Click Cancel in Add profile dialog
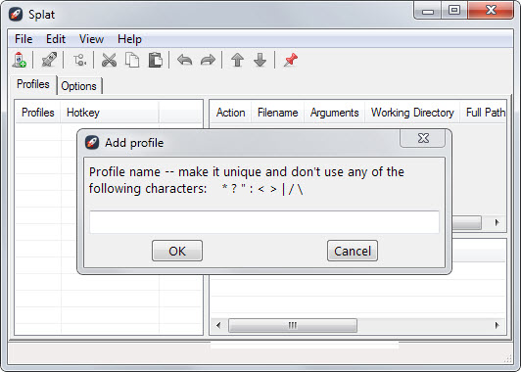 click(353, 251)
